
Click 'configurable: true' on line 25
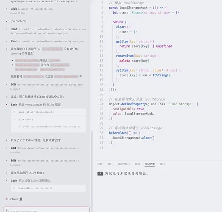click(128, 109)
